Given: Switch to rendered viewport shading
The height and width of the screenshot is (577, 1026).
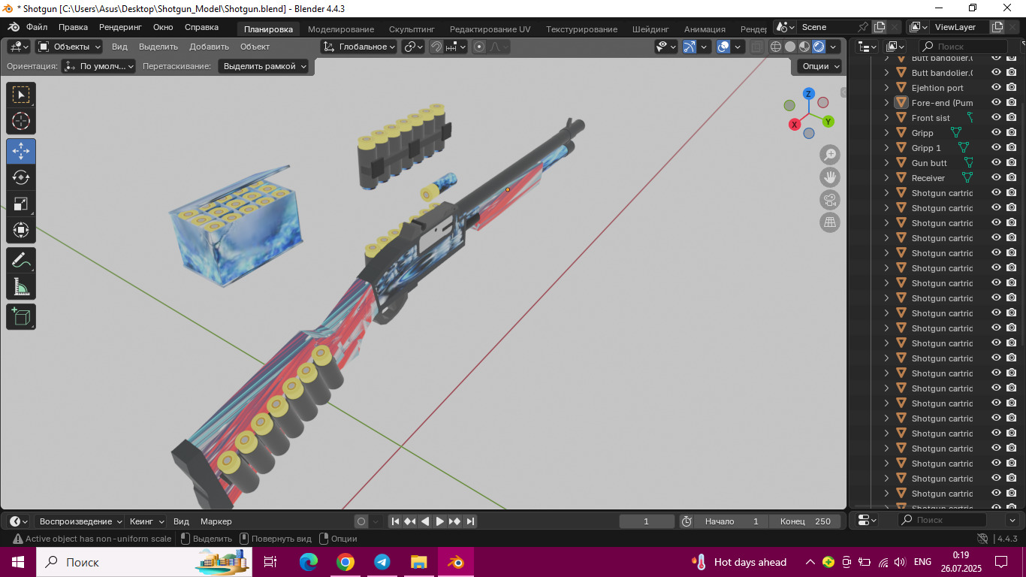Looking at the screenshot, I should click(819, 47).
